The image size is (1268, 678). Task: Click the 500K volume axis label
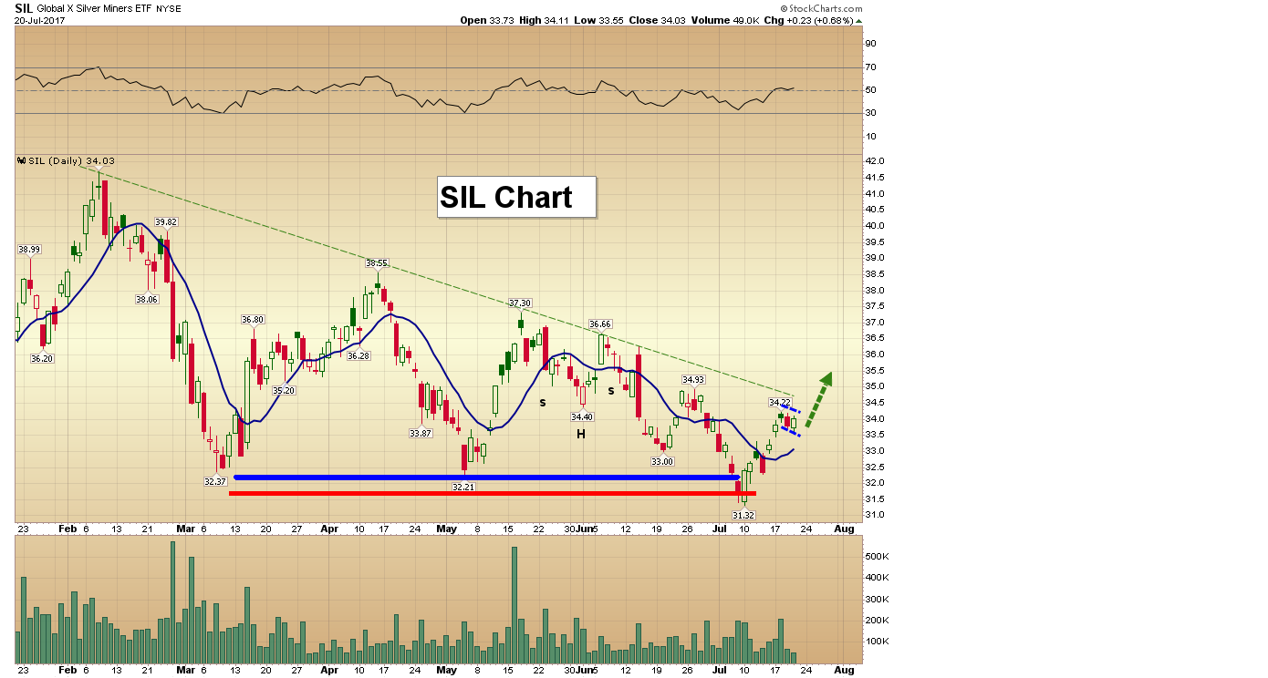[877, 555]
